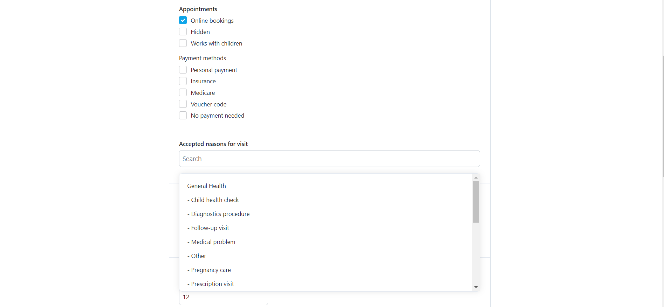Click the number field containing 12
Screen dimensions: 664x307
point(224,297)
